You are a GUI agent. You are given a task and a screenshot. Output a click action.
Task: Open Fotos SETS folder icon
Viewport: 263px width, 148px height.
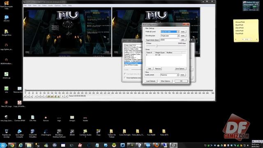tap(164, 132)
